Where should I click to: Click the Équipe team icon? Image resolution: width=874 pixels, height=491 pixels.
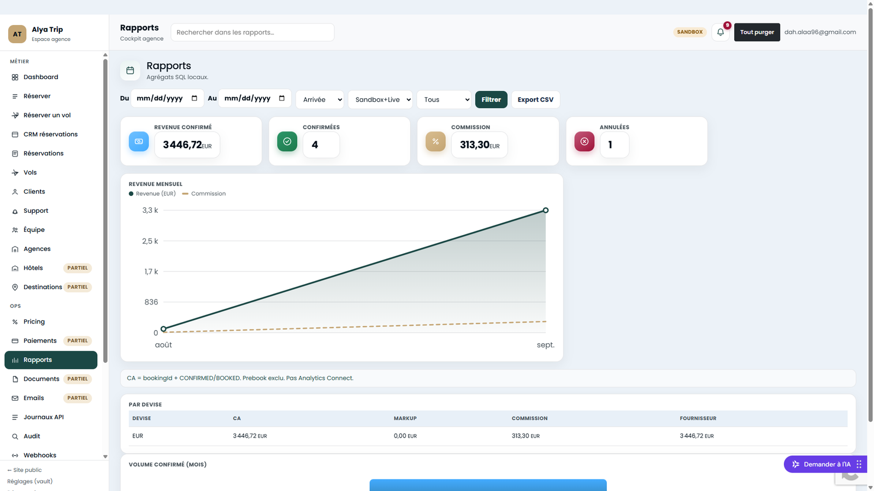pos(15,230)
